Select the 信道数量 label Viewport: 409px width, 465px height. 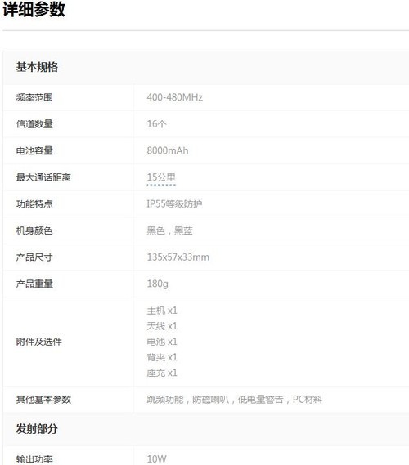34,124
